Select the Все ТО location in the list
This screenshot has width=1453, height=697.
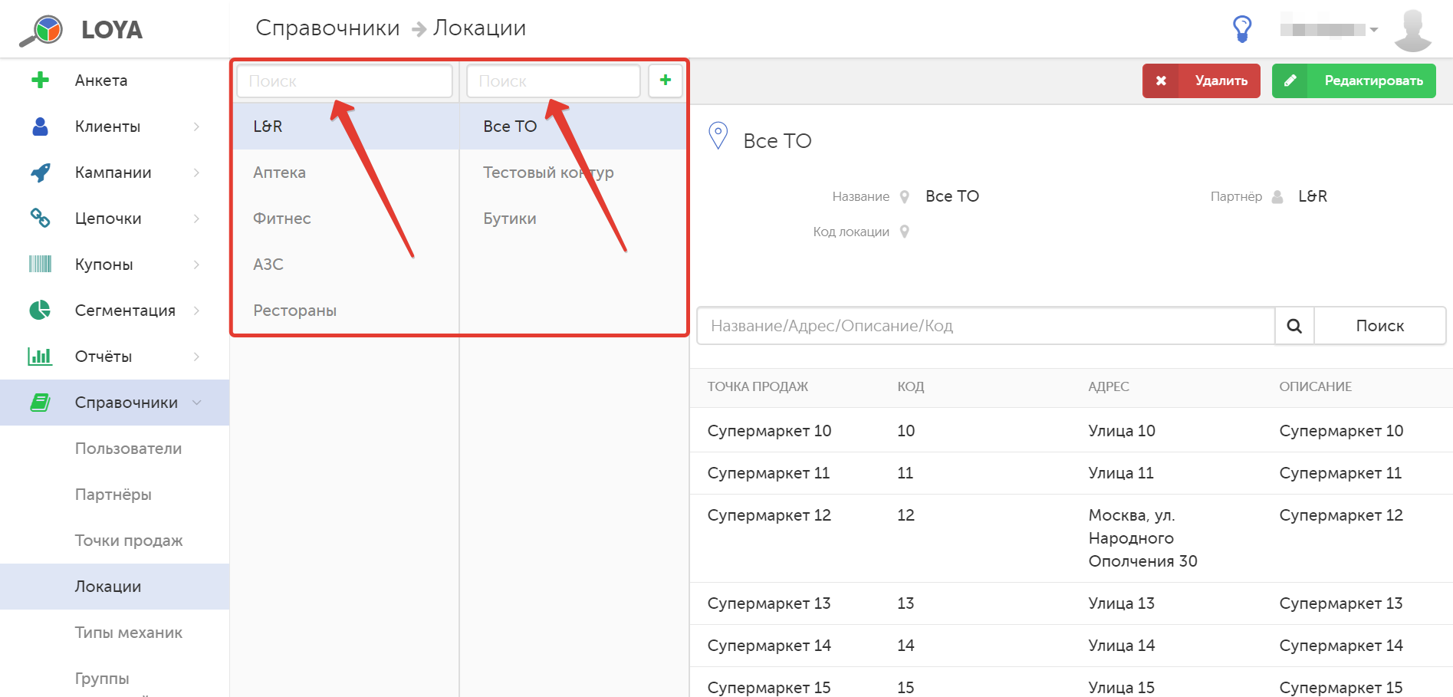(x=573, y=127)
